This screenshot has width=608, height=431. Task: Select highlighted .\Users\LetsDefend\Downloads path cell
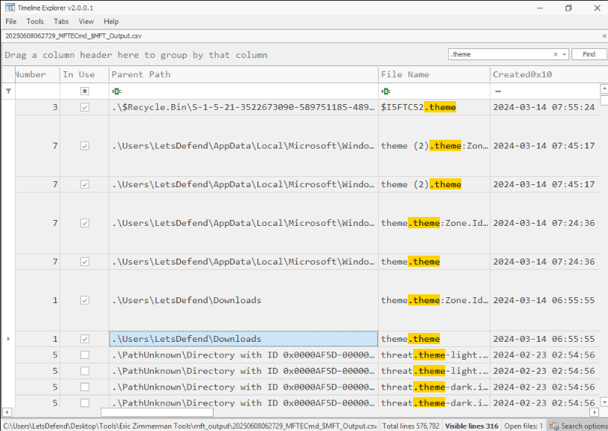coord(243,339)
